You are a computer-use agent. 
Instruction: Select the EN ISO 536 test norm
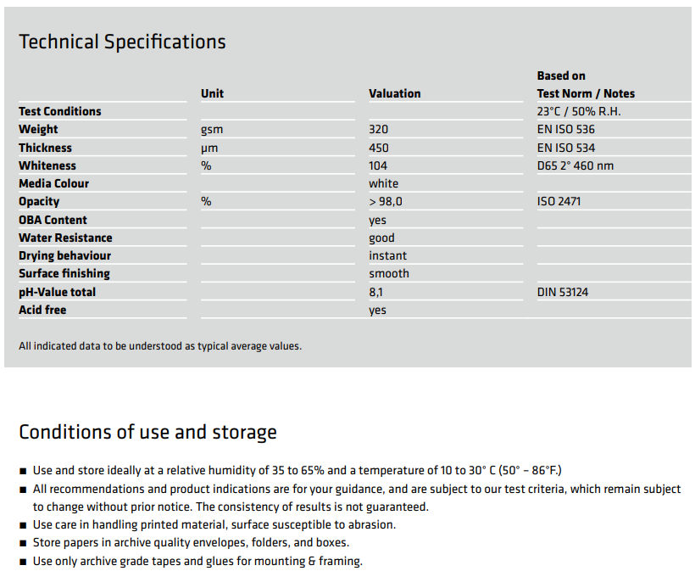coord(565,129)
